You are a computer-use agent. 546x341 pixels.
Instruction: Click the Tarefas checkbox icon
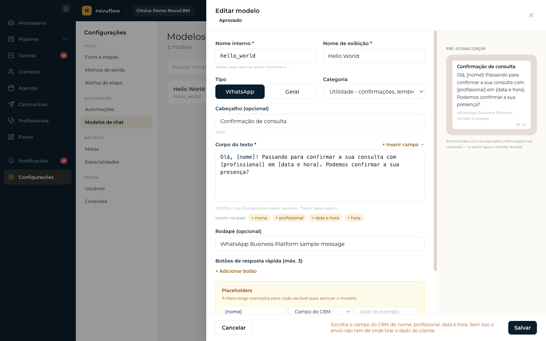coord(11,55)
